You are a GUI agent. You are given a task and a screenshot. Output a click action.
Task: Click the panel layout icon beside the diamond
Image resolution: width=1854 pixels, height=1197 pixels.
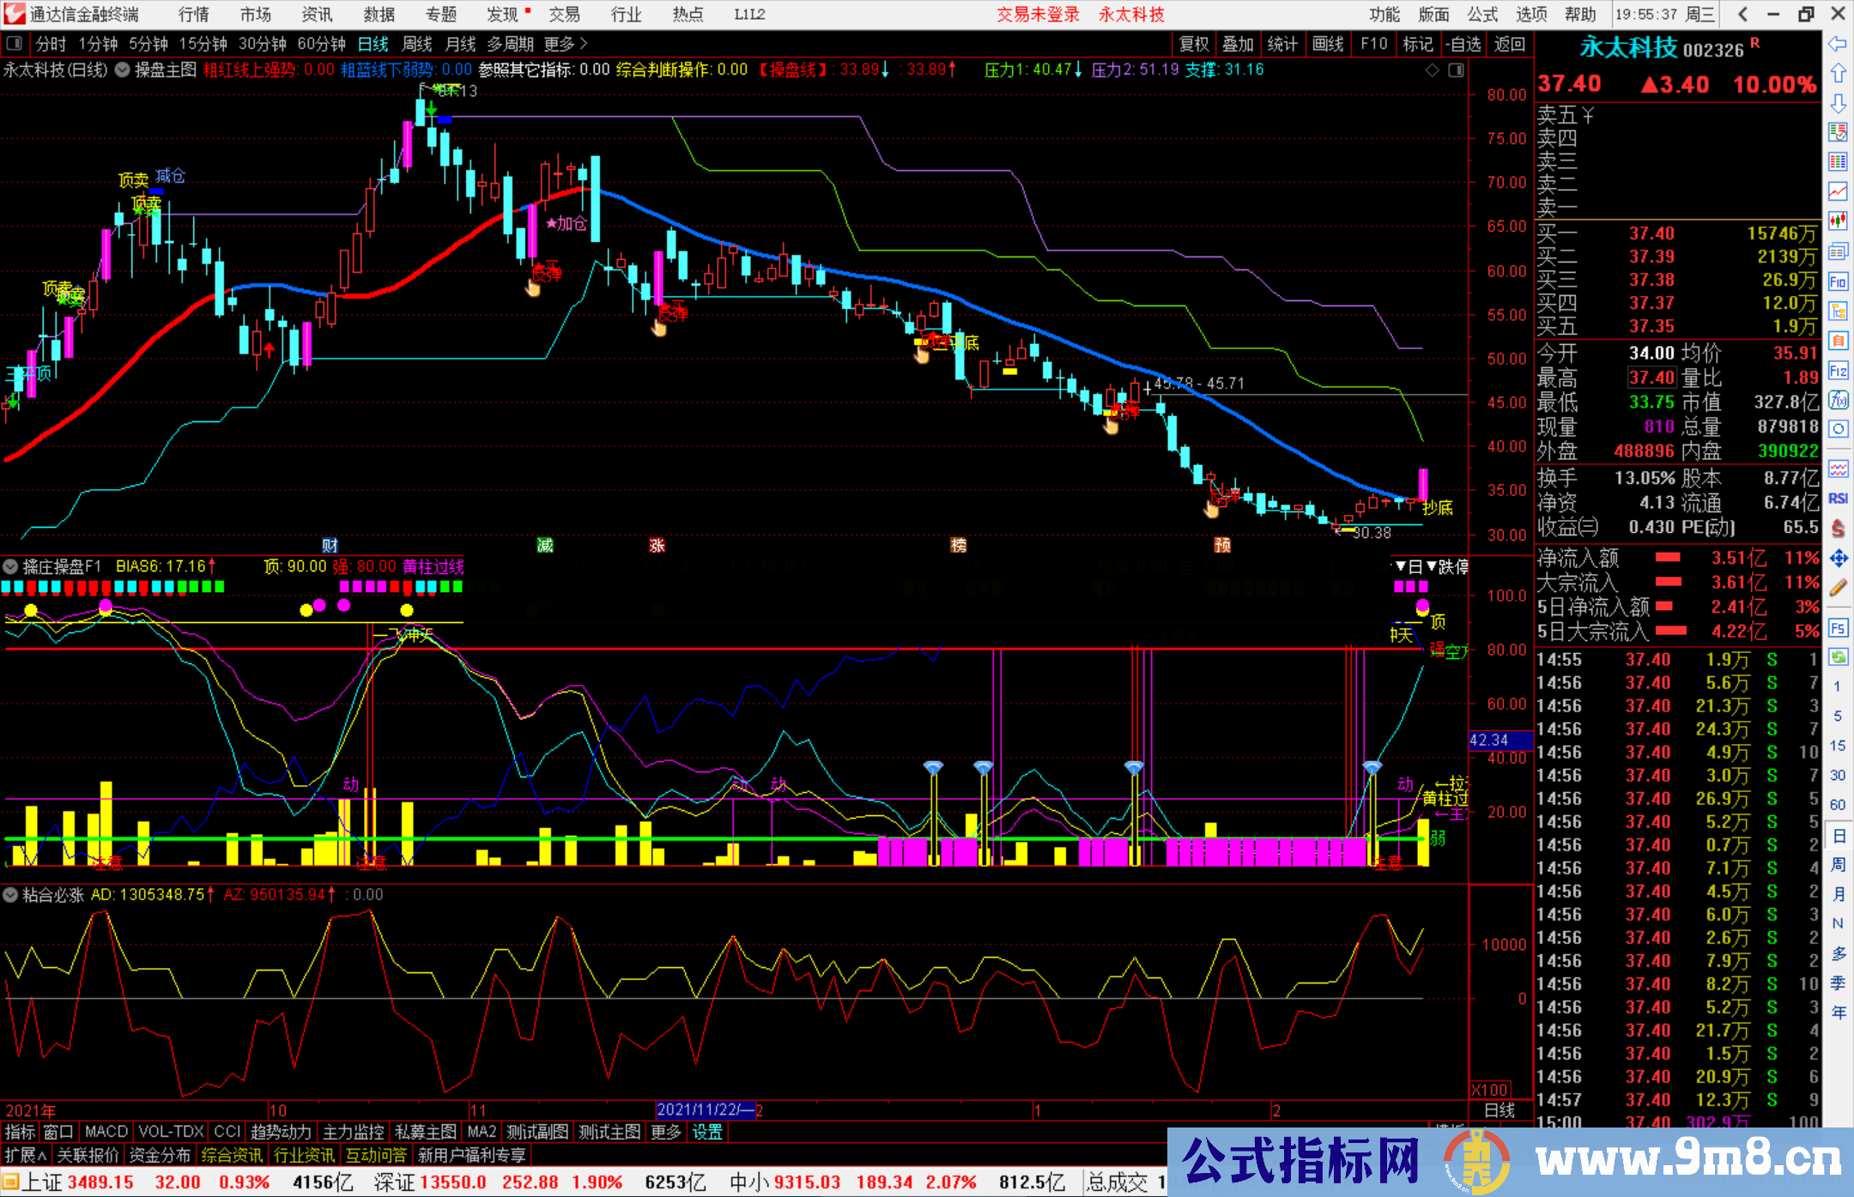(x=1456, y=70)
